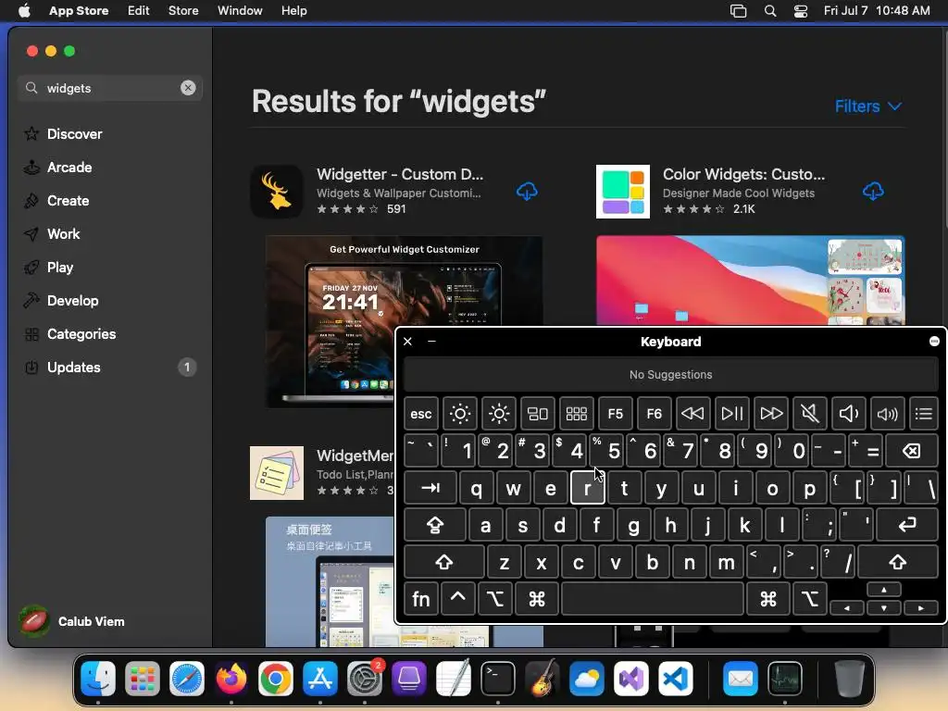
Task: Click the widgets search input field
Action: click(112, 88)
